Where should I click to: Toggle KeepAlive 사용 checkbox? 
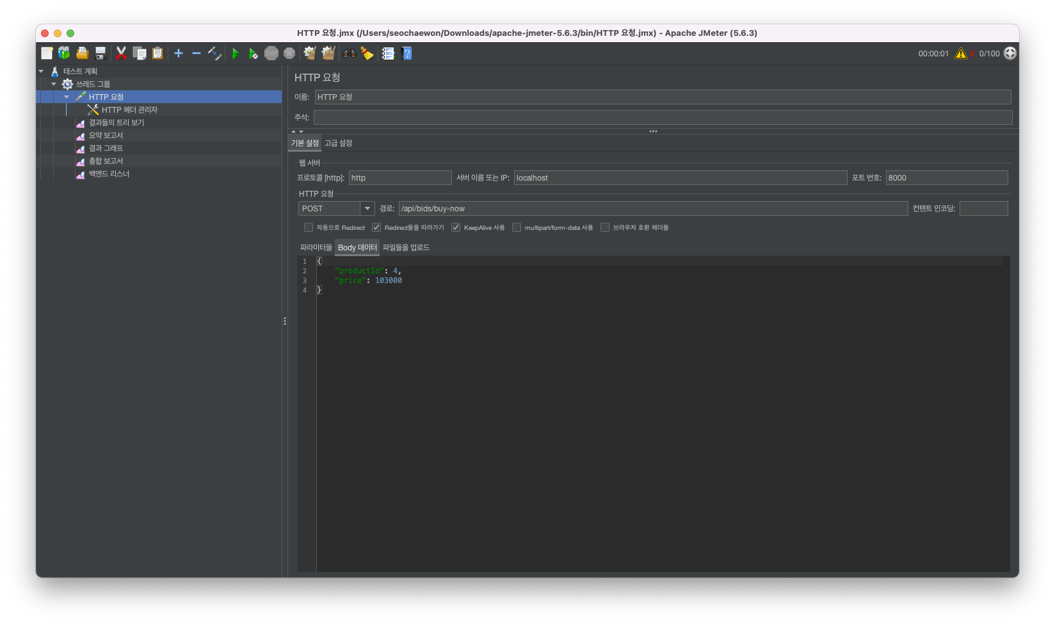(456, 227)
